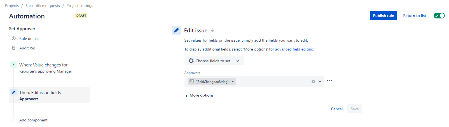Open the Audit log menu item
The width and height of the screenshot is (449, 127).
[27, 48]
